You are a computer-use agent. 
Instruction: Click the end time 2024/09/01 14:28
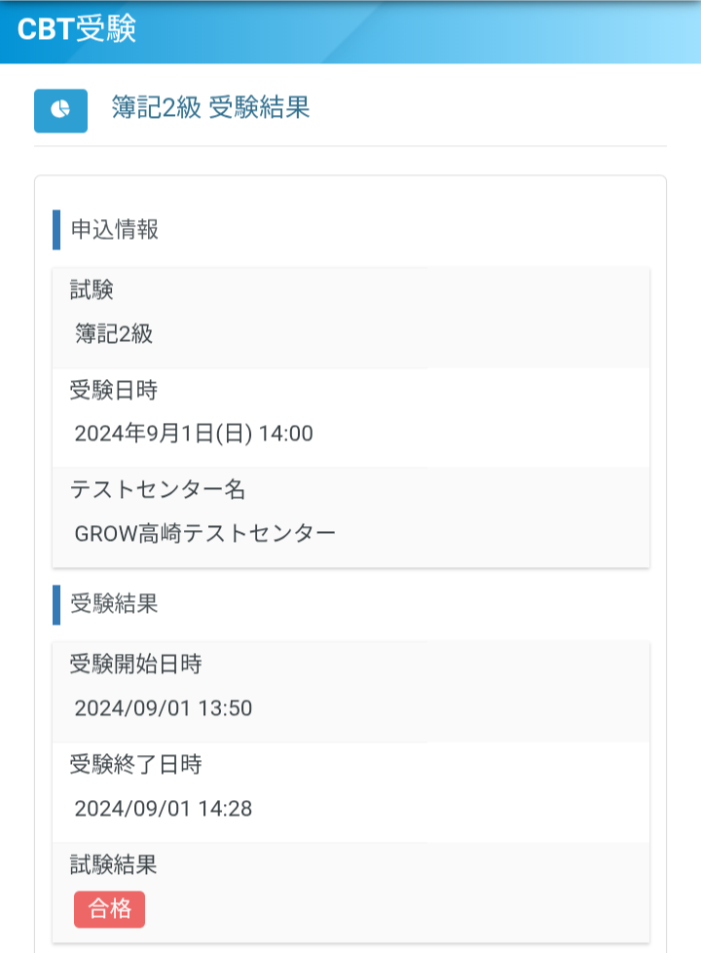click(x=164, y=808)
